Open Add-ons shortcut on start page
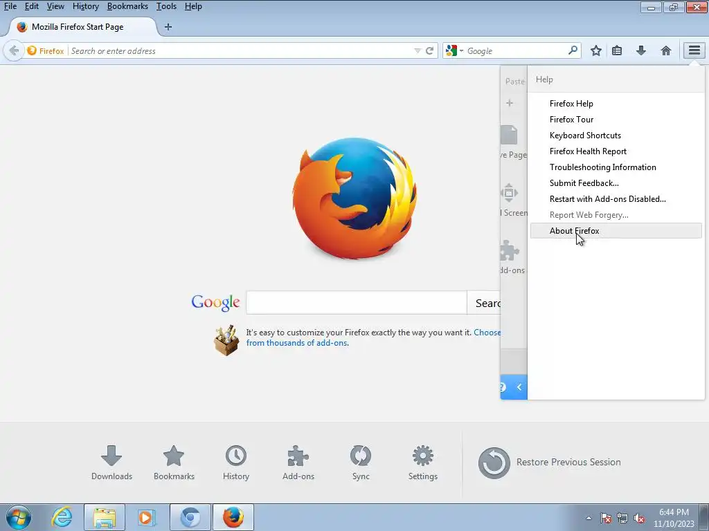Screen dimensions: 709x531 point(298,463)
